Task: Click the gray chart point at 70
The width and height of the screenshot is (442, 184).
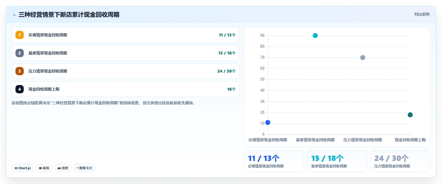Action: click(363, 57)
